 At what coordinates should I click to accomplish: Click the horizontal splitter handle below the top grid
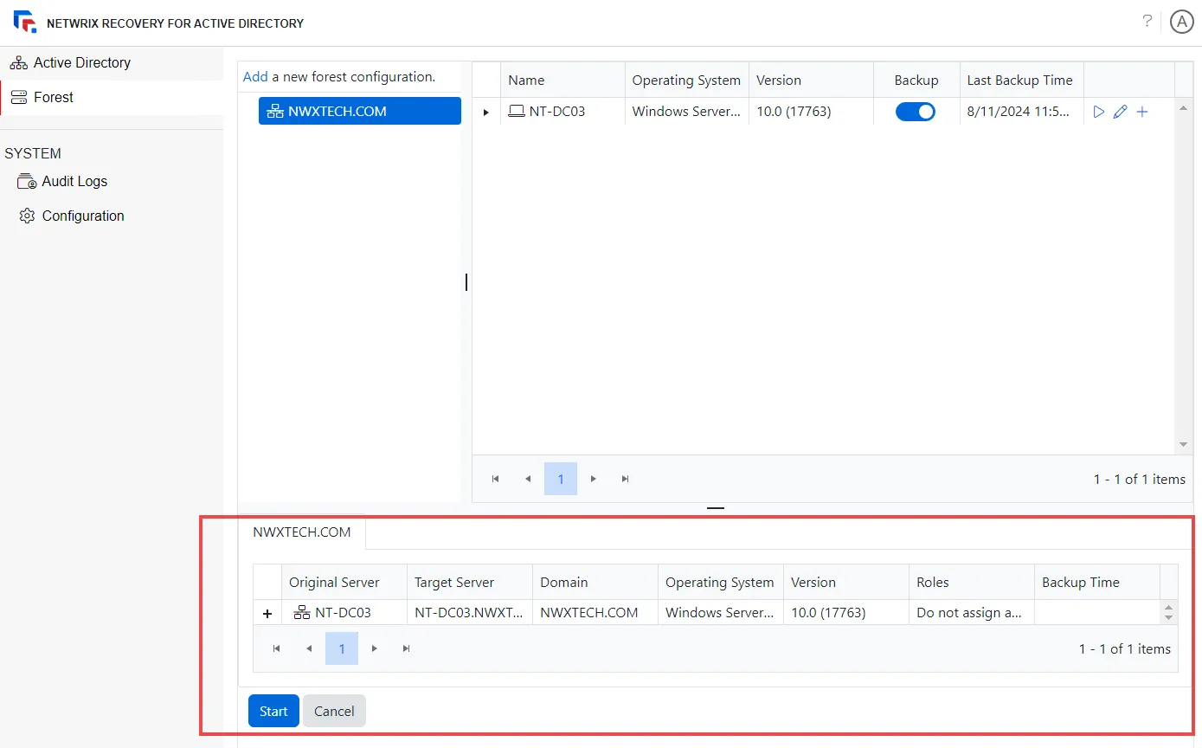point(716,508)
